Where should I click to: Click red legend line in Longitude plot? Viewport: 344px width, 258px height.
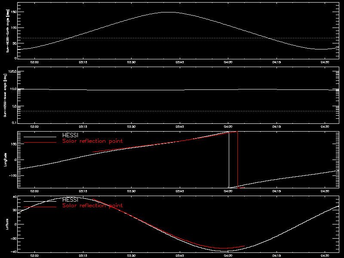pyautogui.click(x=40, y=143)
